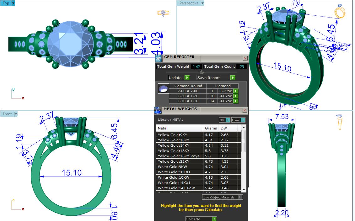Collapse Gem Reporter section with the up-arrow
The width and height of the screenshot is (355, 221).
pyautogui.click(x=202, y=72)
